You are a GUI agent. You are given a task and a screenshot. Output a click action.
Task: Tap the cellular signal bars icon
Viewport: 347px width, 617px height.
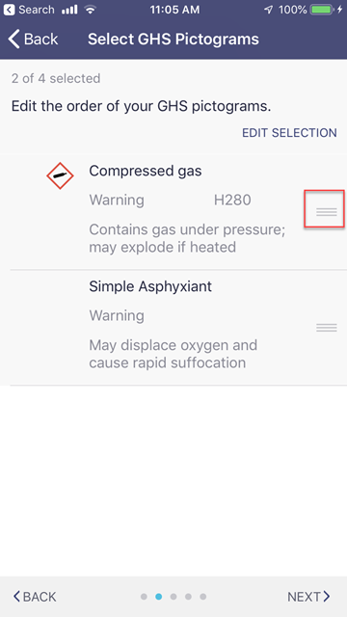point(69,10)
